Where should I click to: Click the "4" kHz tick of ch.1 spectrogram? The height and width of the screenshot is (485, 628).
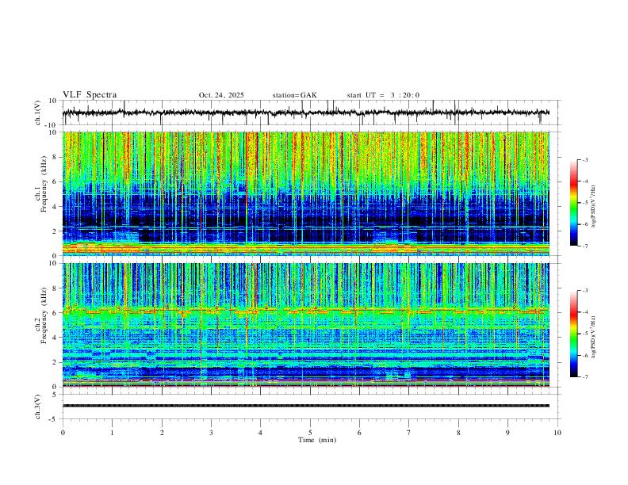tap(56, 207)
